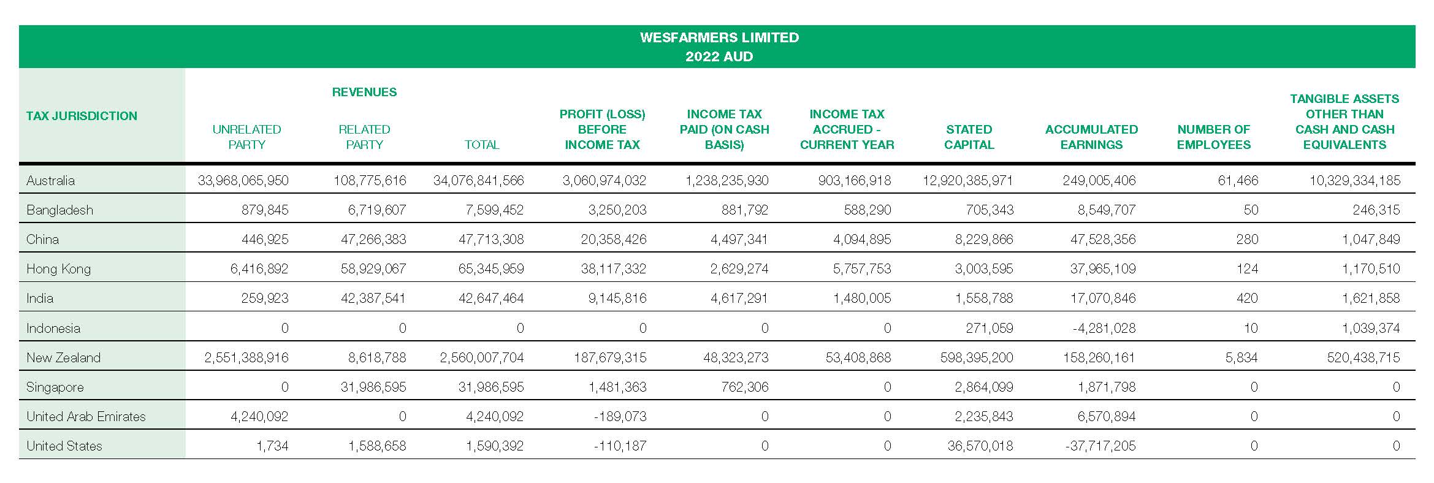Click the Stated Capital column header
The image size is (1434, 483).
[969, 137]
